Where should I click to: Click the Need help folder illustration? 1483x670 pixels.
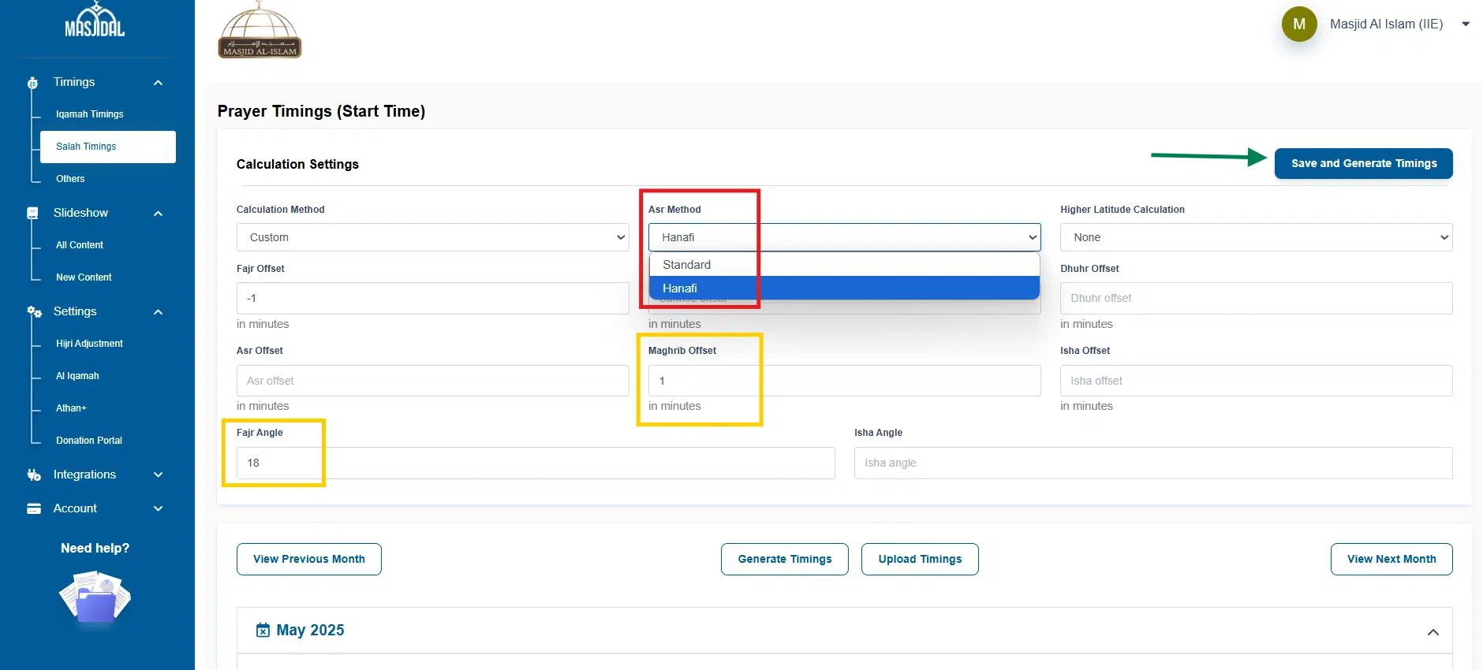point(95,598)
